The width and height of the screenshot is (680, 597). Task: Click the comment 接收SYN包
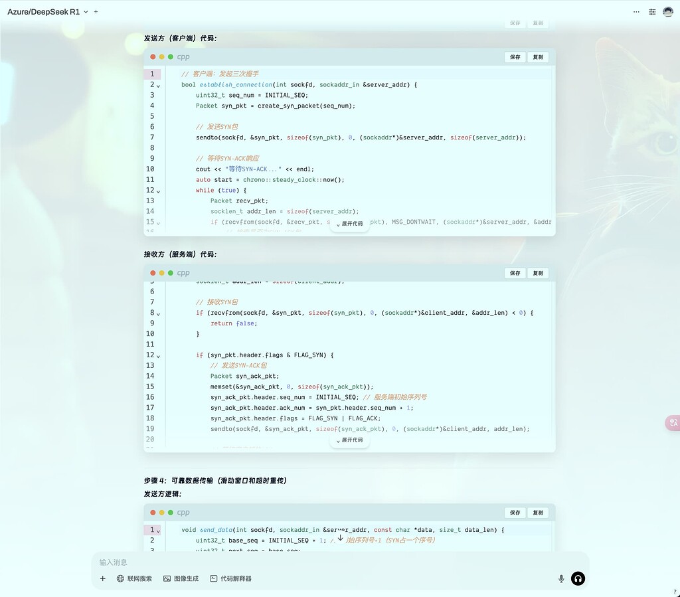click(217, 301)
